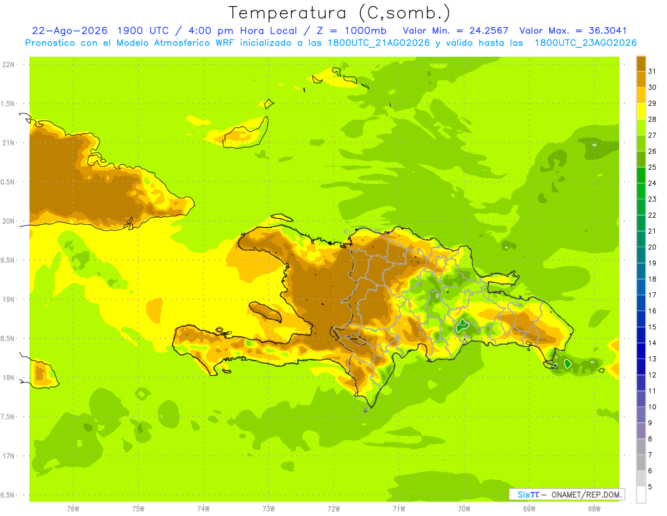Click longitude axis label "71W"
667x516 pixels.
(399, 509)
